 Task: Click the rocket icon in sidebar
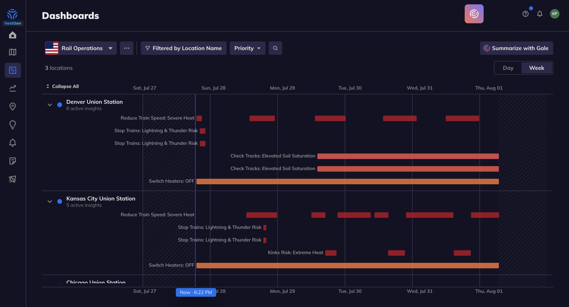pos(13,179)
